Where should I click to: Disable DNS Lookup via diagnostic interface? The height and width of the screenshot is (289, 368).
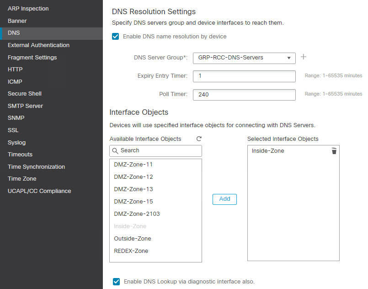pyautogui.click(x=116, y=282)
